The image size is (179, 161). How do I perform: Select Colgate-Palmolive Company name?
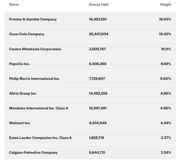(x=33, y=153)
